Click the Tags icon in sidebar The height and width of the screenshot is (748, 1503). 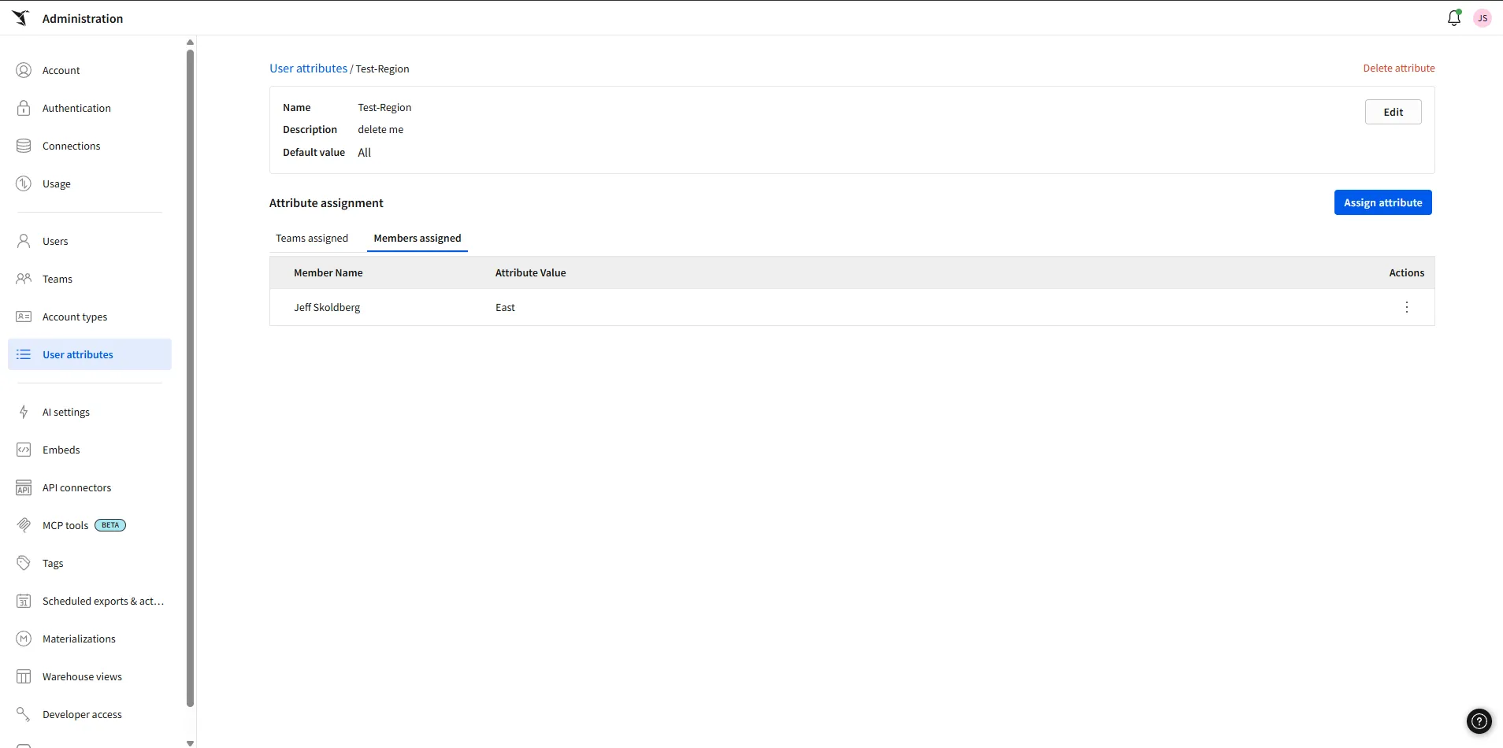(24, 563)
